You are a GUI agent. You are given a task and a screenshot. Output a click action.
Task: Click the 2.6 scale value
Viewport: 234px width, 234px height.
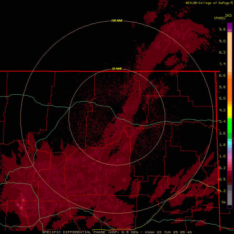(222, 133)
